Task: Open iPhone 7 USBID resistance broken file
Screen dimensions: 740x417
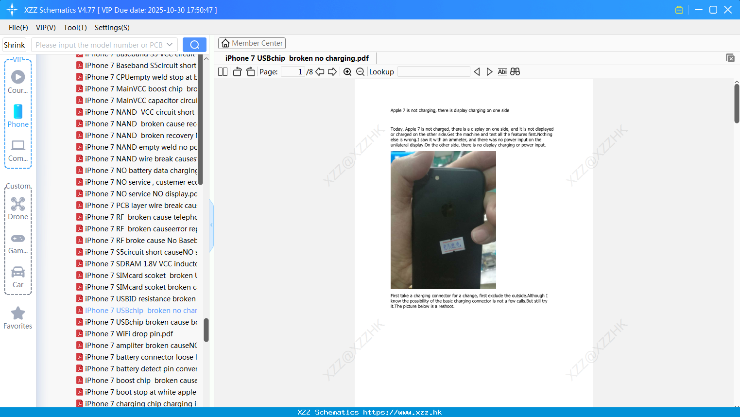Action: pos(137,299)
